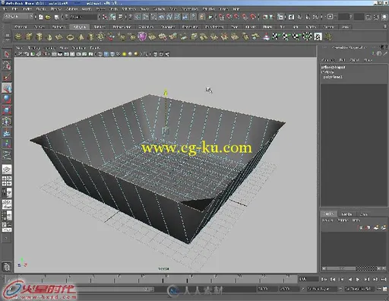Click the Open Scene folder icon
This screenshot has width=389, height=301.
coord(48,17)
